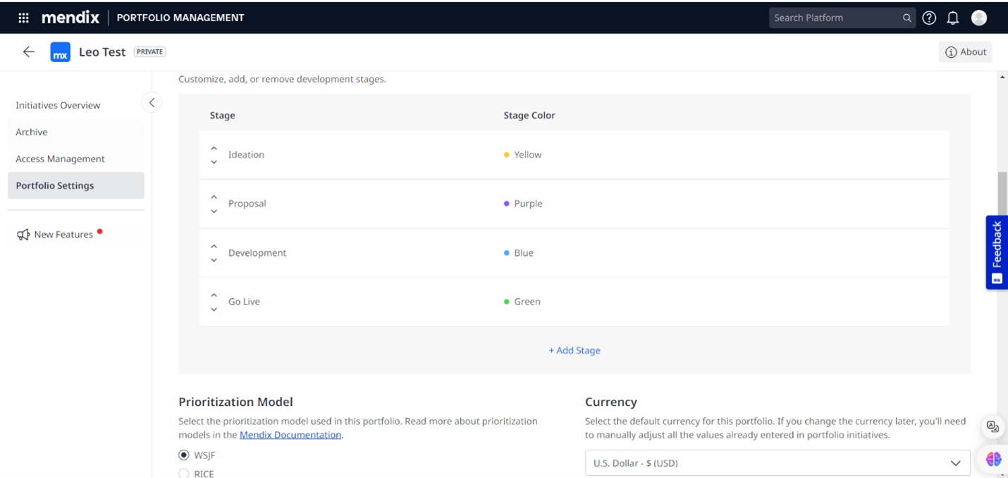
Task: Click the yellow color dot for Ideation
Action: tap(506, 154)
